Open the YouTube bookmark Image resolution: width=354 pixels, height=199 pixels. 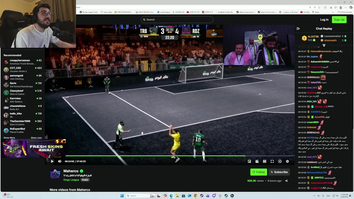point(305,12)
